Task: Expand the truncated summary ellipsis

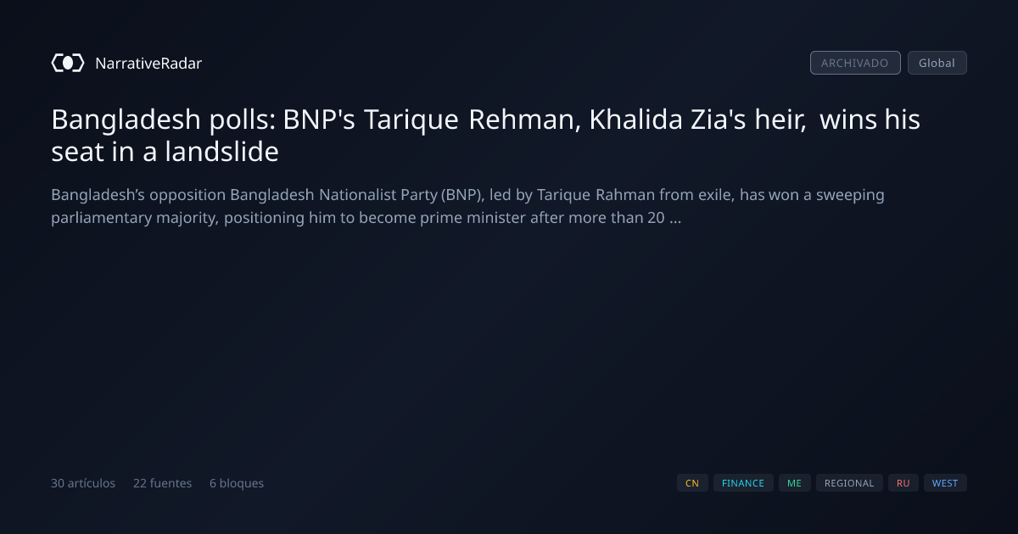Action: (x=675, y=218)
